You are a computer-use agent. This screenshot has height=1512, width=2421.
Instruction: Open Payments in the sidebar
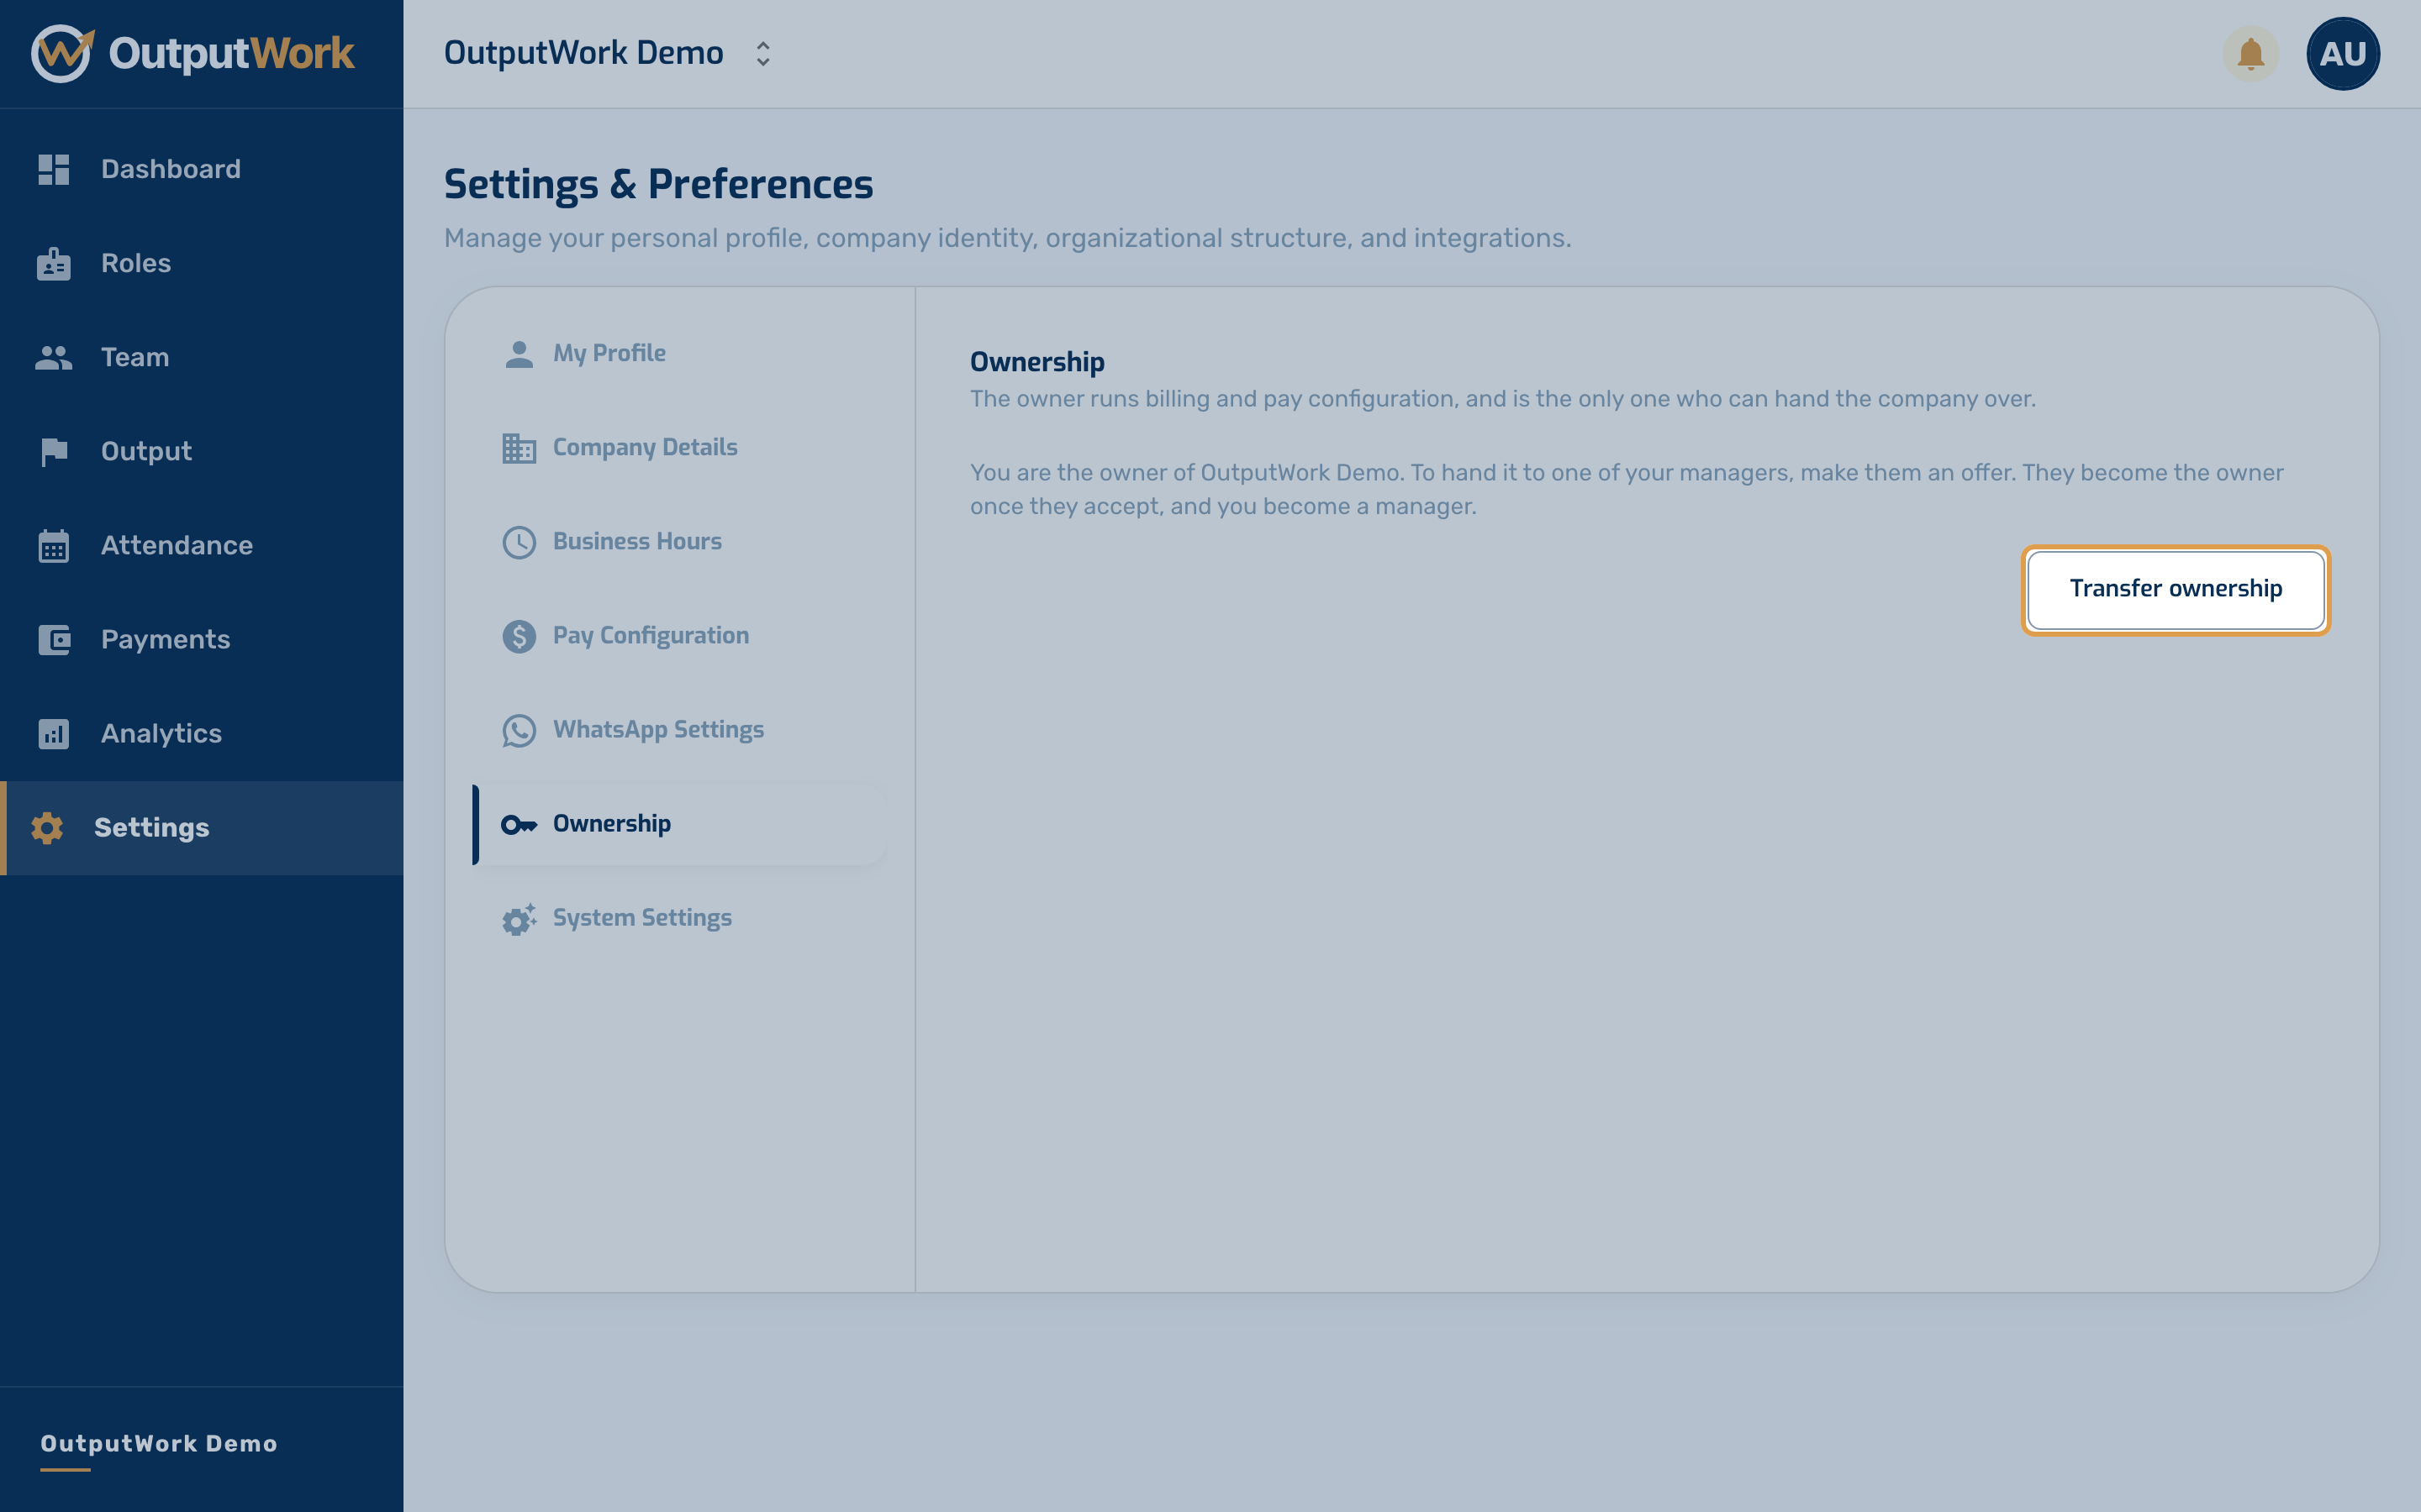point(202,639)
